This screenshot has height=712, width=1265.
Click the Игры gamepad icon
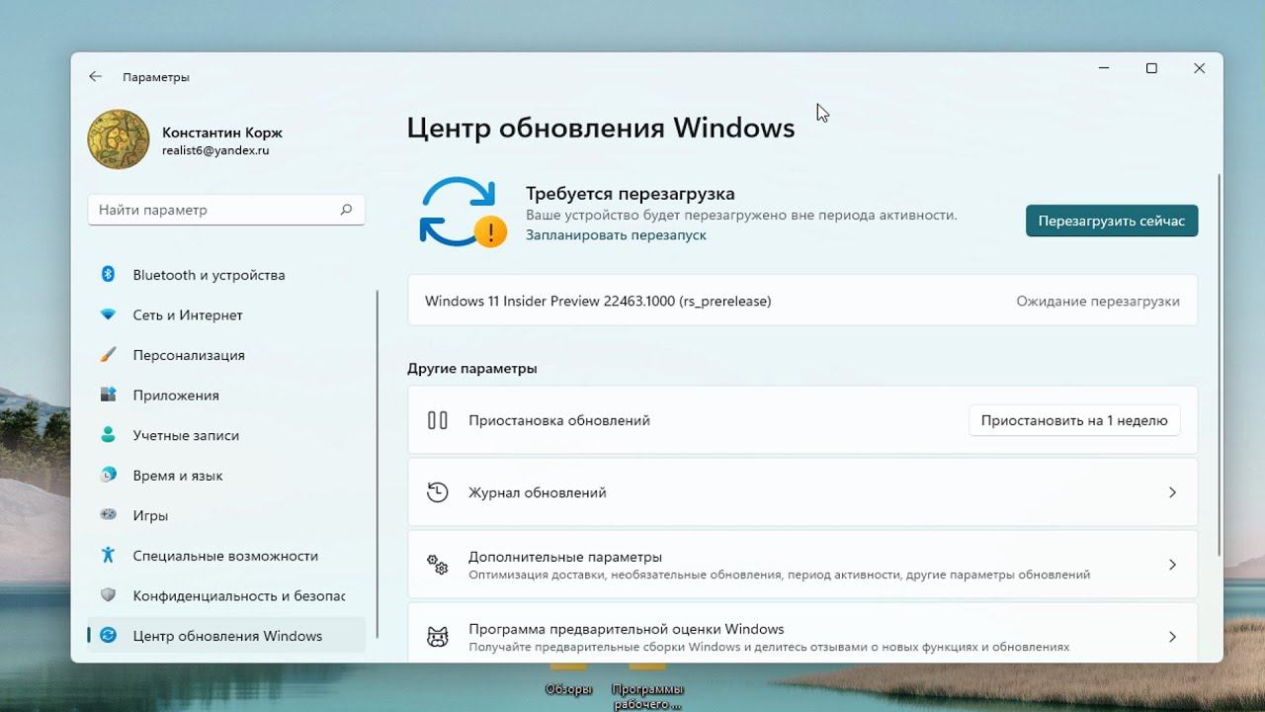(109, 515)
